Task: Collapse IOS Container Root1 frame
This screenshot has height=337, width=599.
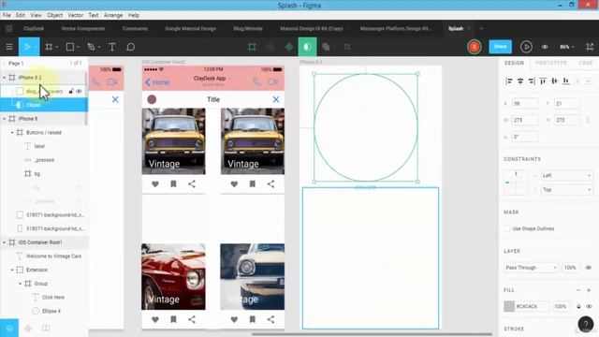Action: [4, 242]
